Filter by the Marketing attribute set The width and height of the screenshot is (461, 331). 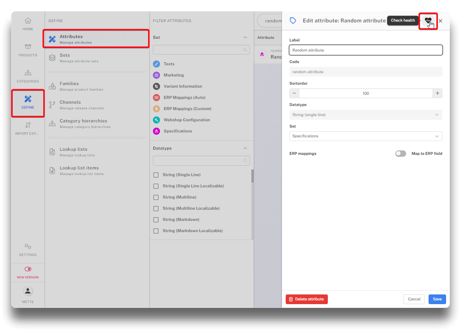[173, 75]
